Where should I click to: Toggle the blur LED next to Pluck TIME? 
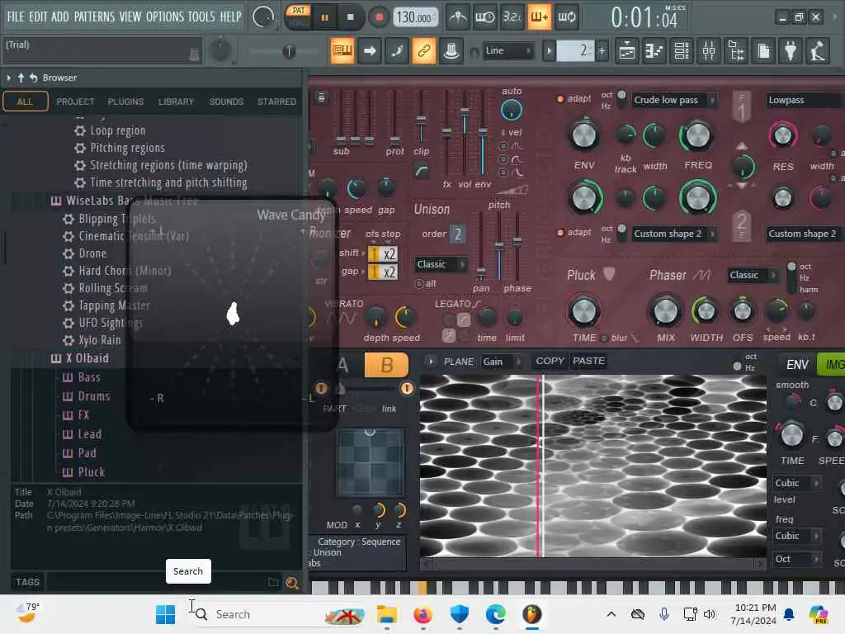pyautogui.click(x=604, y=338)
